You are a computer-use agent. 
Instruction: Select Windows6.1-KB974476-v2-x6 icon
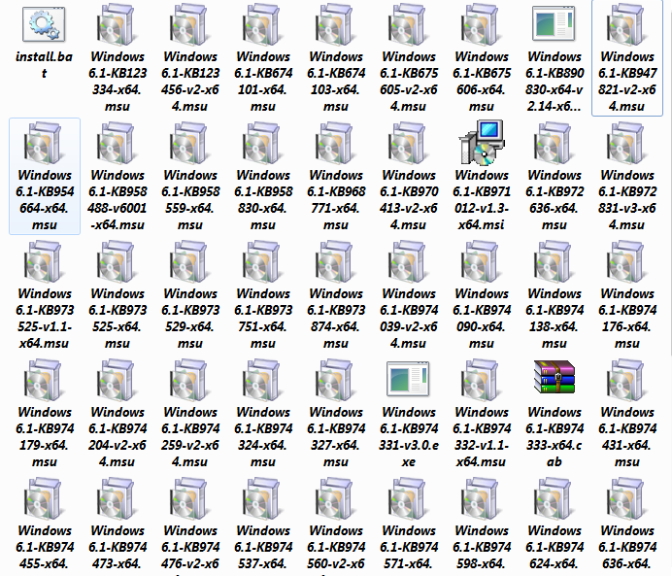(x=190, y=499)
